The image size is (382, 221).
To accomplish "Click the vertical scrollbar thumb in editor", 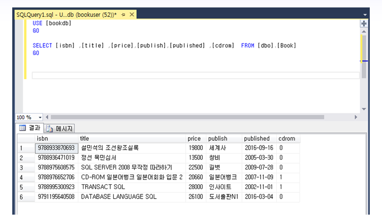I will coord(364,56).
